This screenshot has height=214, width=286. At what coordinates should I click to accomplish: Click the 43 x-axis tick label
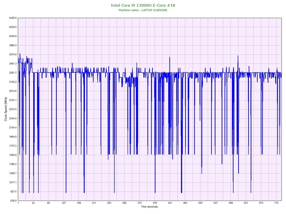click(33, 203)
